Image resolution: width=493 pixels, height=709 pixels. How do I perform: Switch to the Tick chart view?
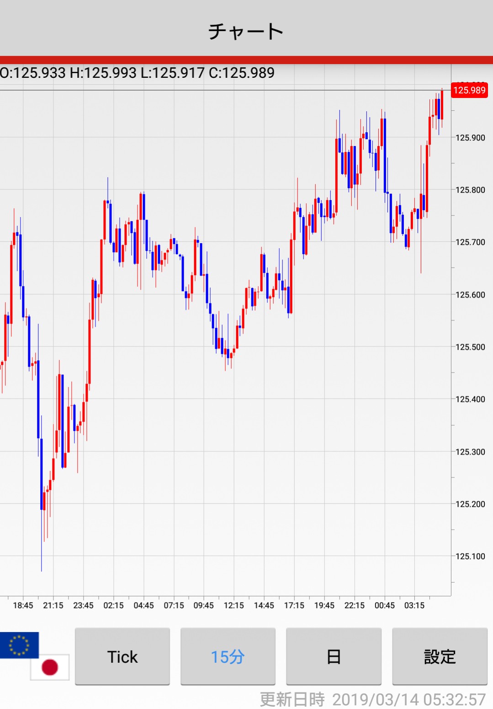[122, 656]
